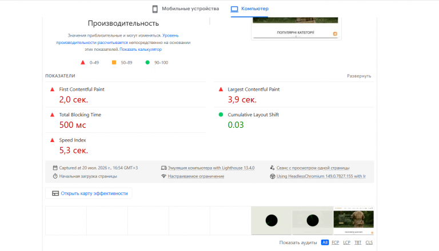Click the 0.03 value

(x=236, y=125)
